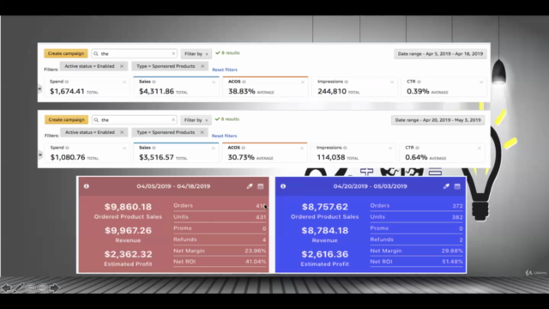Open Filter by dropdown in Apr 20 panel
The image size is (549, 309).
coord(196,120)
